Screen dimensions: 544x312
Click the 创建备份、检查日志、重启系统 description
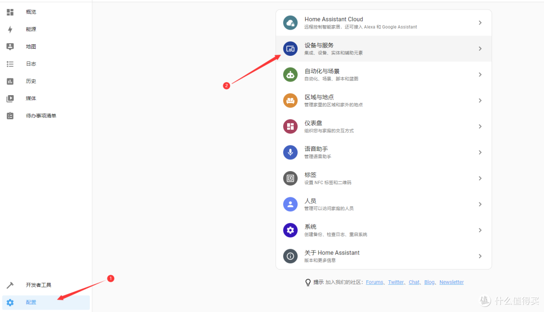[x=336, y=235]
